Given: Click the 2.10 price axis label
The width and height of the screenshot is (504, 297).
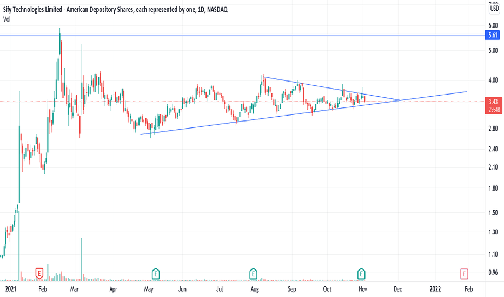Looking at the screenshot, I should [493, 167].
